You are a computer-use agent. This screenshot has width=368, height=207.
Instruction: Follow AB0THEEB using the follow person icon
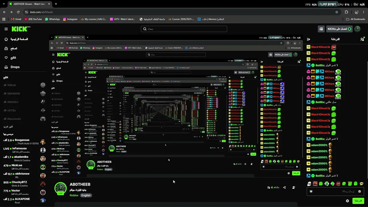(294, 187)
